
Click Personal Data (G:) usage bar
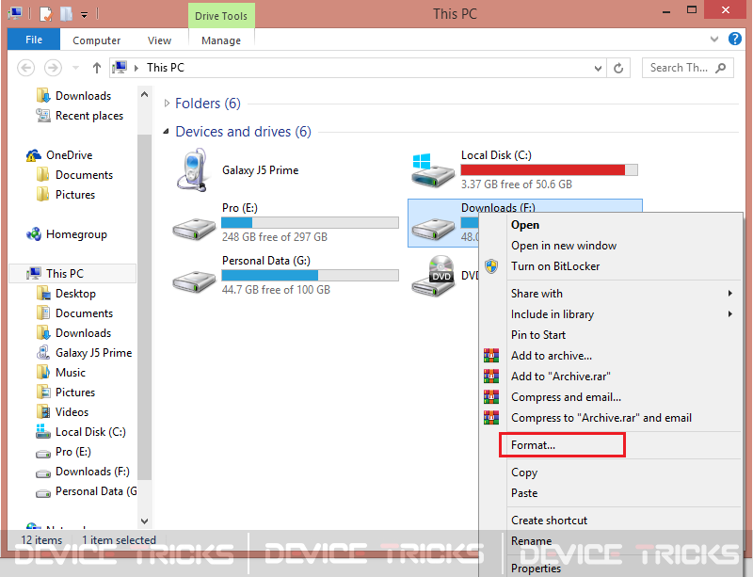(310, 275)
